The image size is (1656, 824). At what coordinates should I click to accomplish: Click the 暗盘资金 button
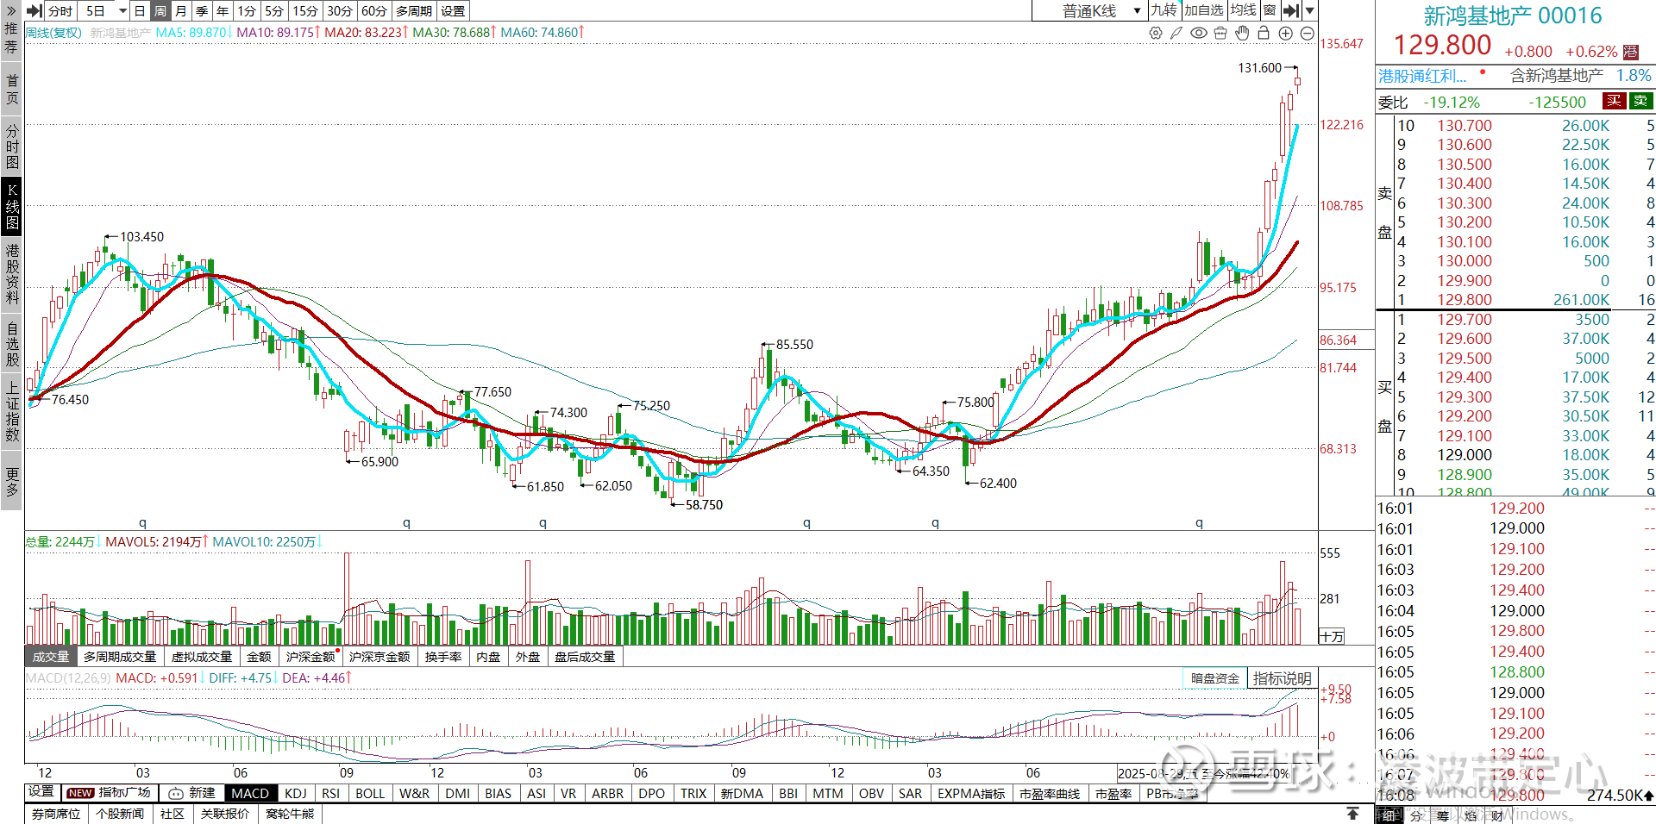point(1215,678)
